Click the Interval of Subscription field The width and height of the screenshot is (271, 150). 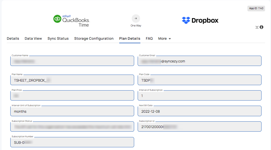click(199, 95)
